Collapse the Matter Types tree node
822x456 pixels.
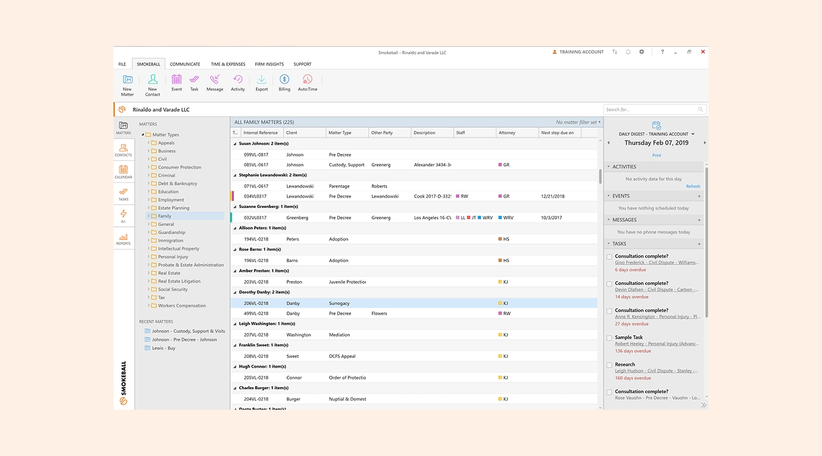(143, 135)
